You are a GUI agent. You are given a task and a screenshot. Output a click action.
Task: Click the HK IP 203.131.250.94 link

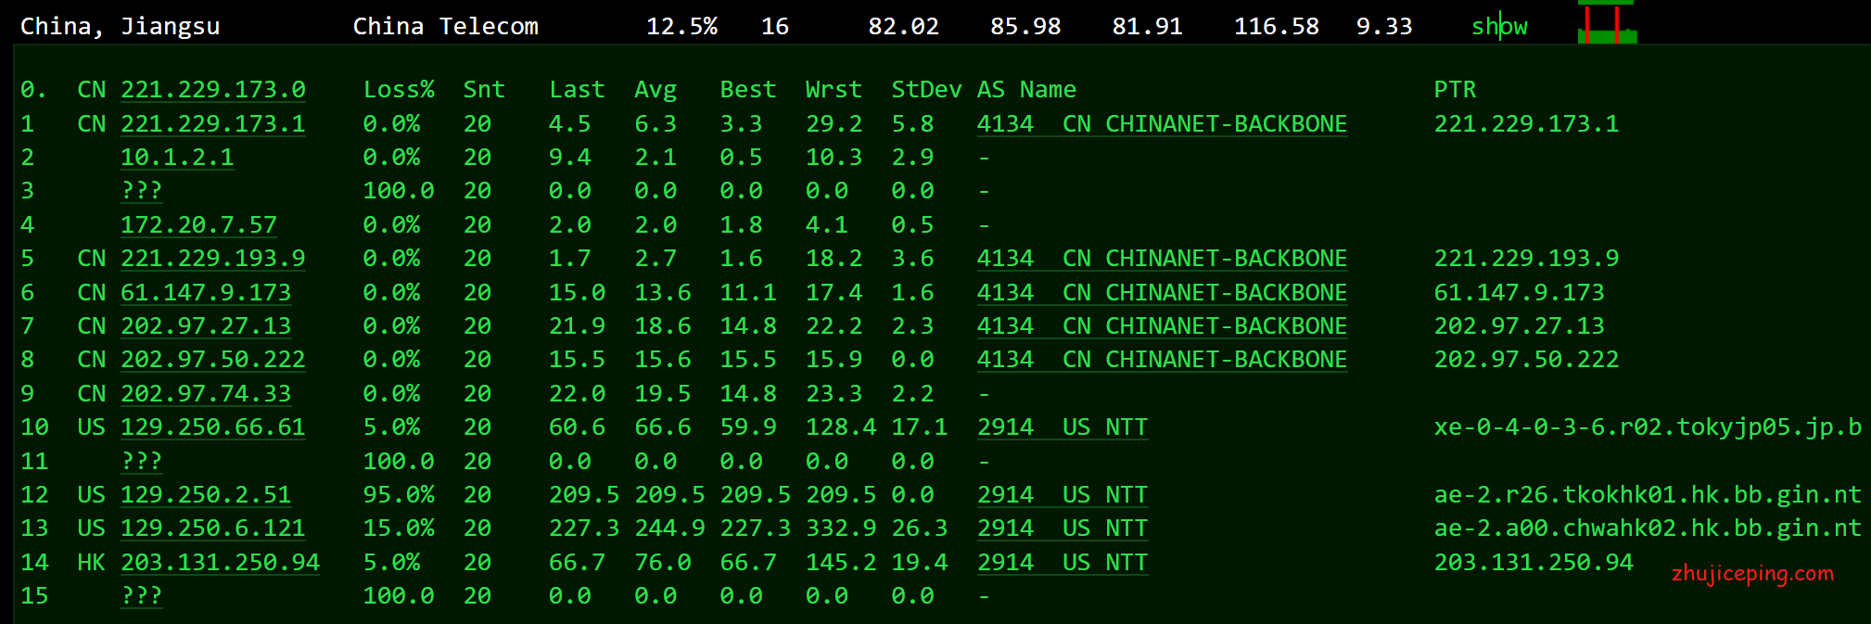coord(220,562)
